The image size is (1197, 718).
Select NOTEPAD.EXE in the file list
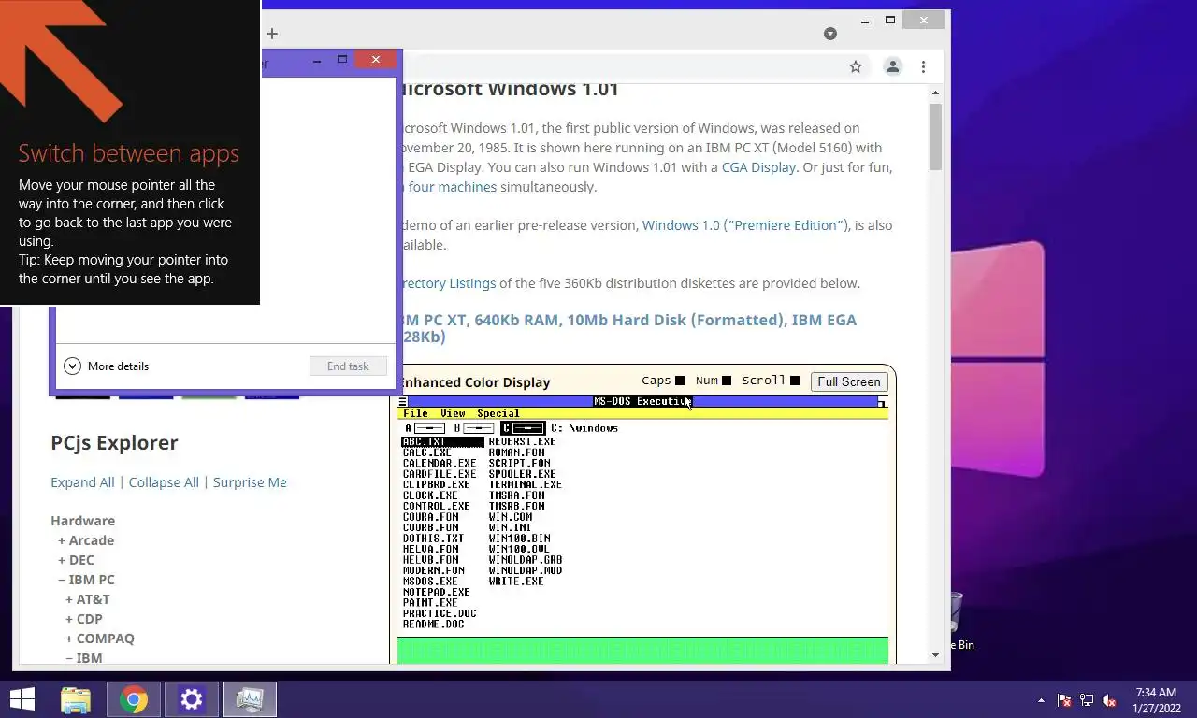436,592
